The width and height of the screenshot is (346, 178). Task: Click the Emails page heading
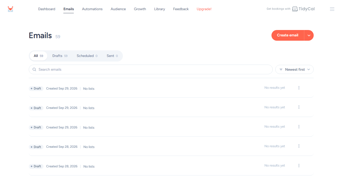(x=40, y=35)
